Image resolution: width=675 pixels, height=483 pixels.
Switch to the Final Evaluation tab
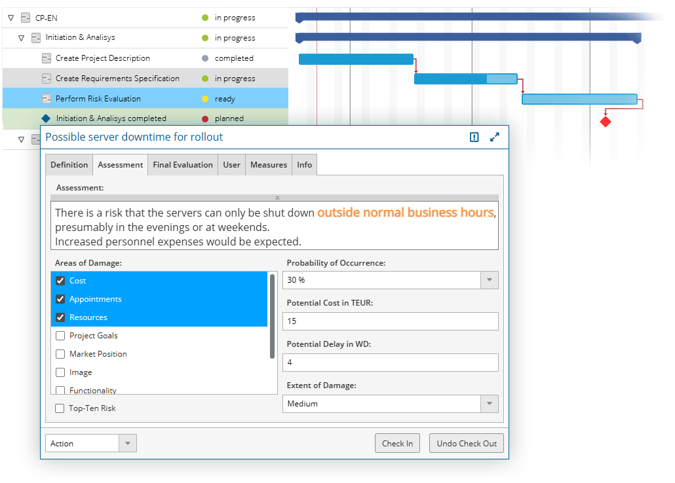[183, 165]
